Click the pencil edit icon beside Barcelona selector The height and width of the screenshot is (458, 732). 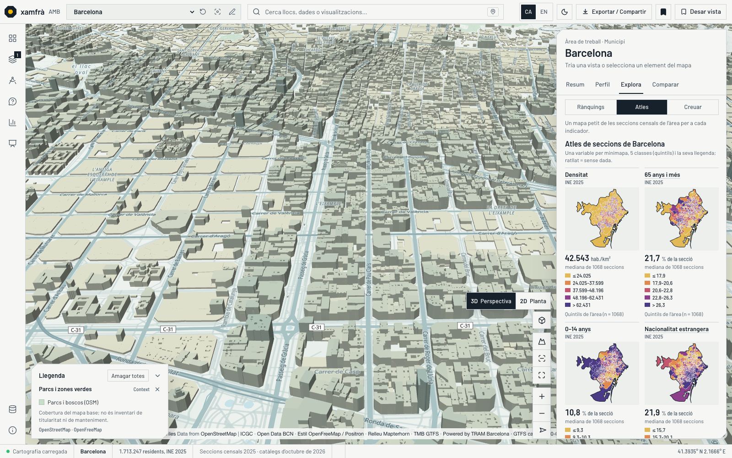pyautogui.click(x=232, y=12)
